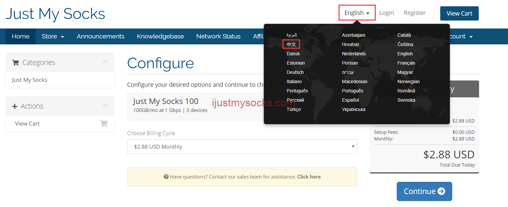This screenshot has width=508, height=207.
Task: Open the English language dropdown in the header
Action: click(357, 13)
